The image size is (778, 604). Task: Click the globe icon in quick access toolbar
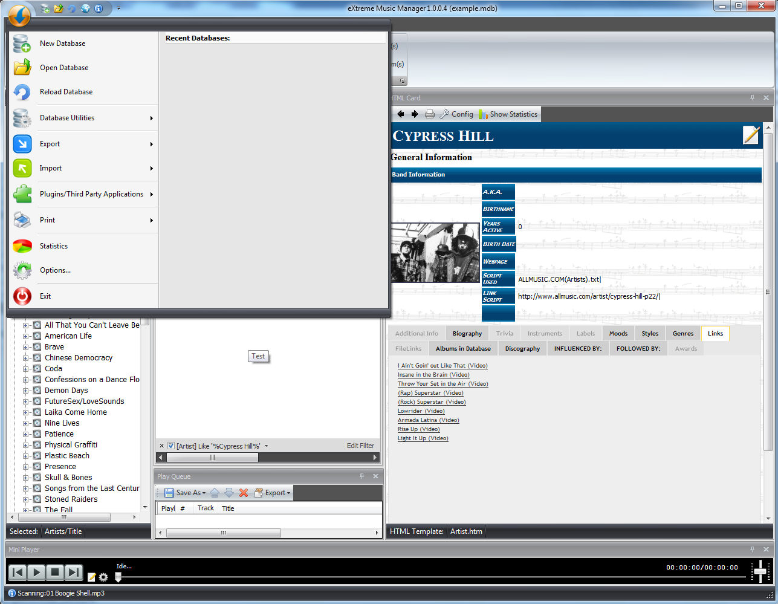tap(85, 8)
